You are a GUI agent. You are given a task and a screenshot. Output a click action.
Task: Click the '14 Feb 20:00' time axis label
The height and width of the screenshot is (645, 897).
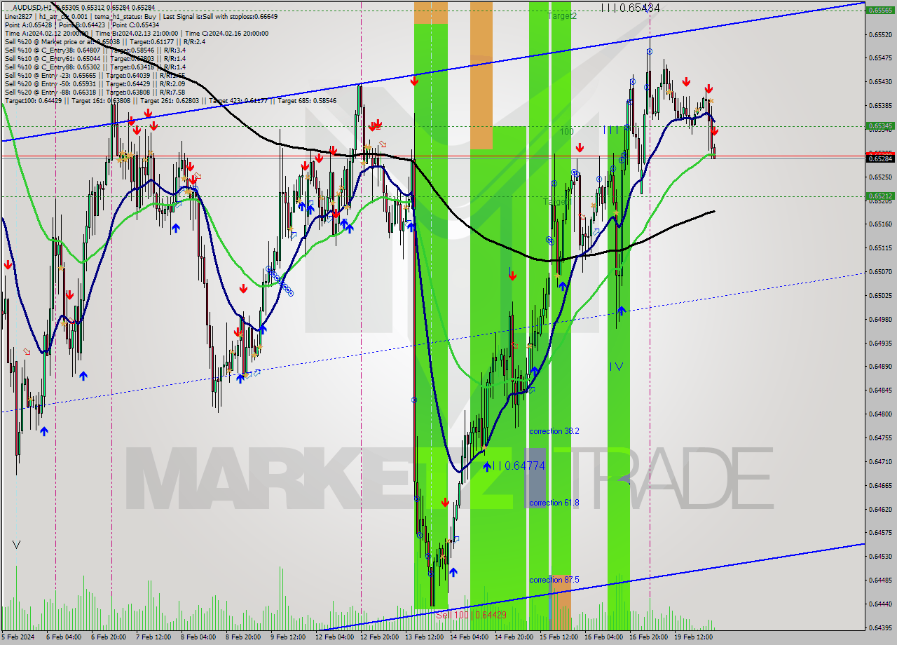[x=514, y=637]
